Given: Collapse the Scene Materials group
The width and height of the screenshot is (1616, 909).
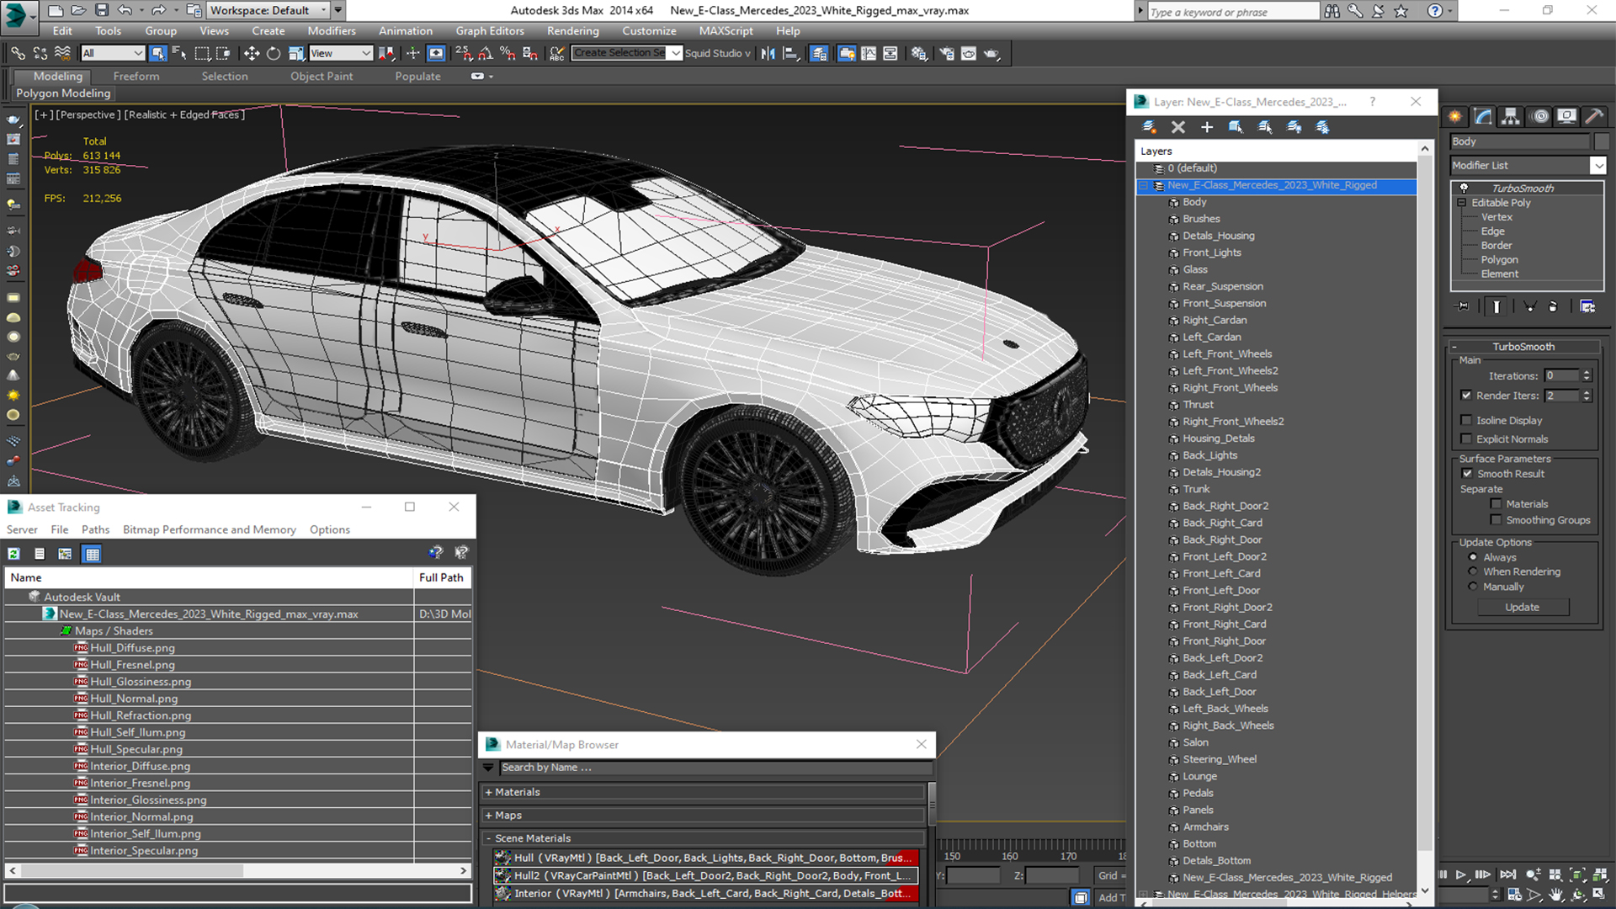Looking at the screenshot, I should [x=488, y=838].
